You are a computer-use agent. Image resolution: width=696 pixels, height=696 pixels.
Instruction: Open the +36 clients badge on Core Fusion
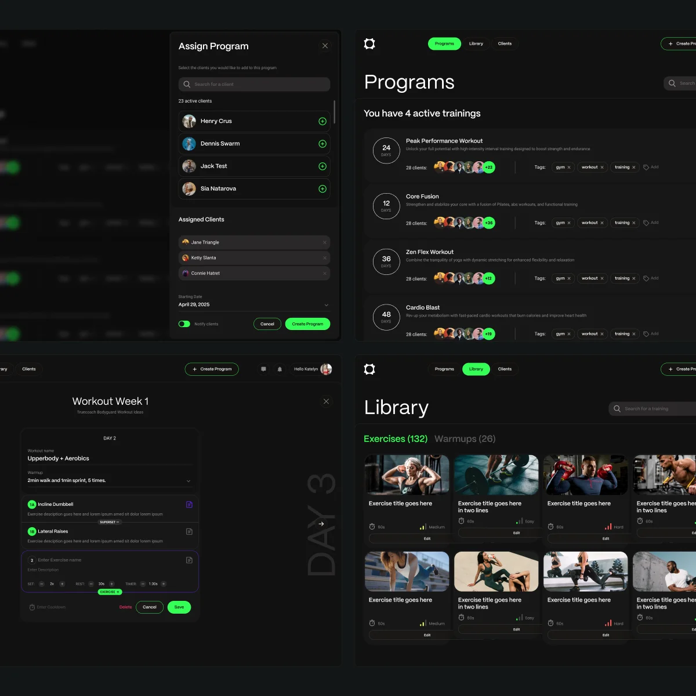pyautogui.click(x=489, y=223)
